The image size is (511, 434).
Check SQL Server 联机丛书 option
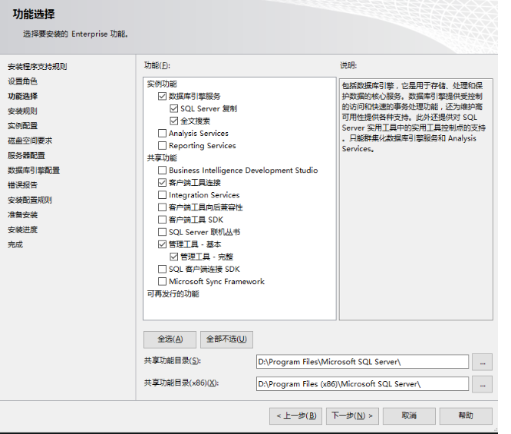[162, 232]
